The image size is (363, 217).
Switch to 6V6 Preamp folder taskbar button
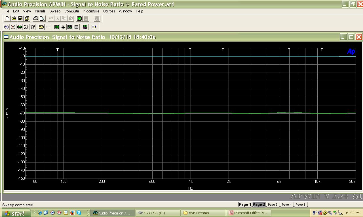click(203, 213)
